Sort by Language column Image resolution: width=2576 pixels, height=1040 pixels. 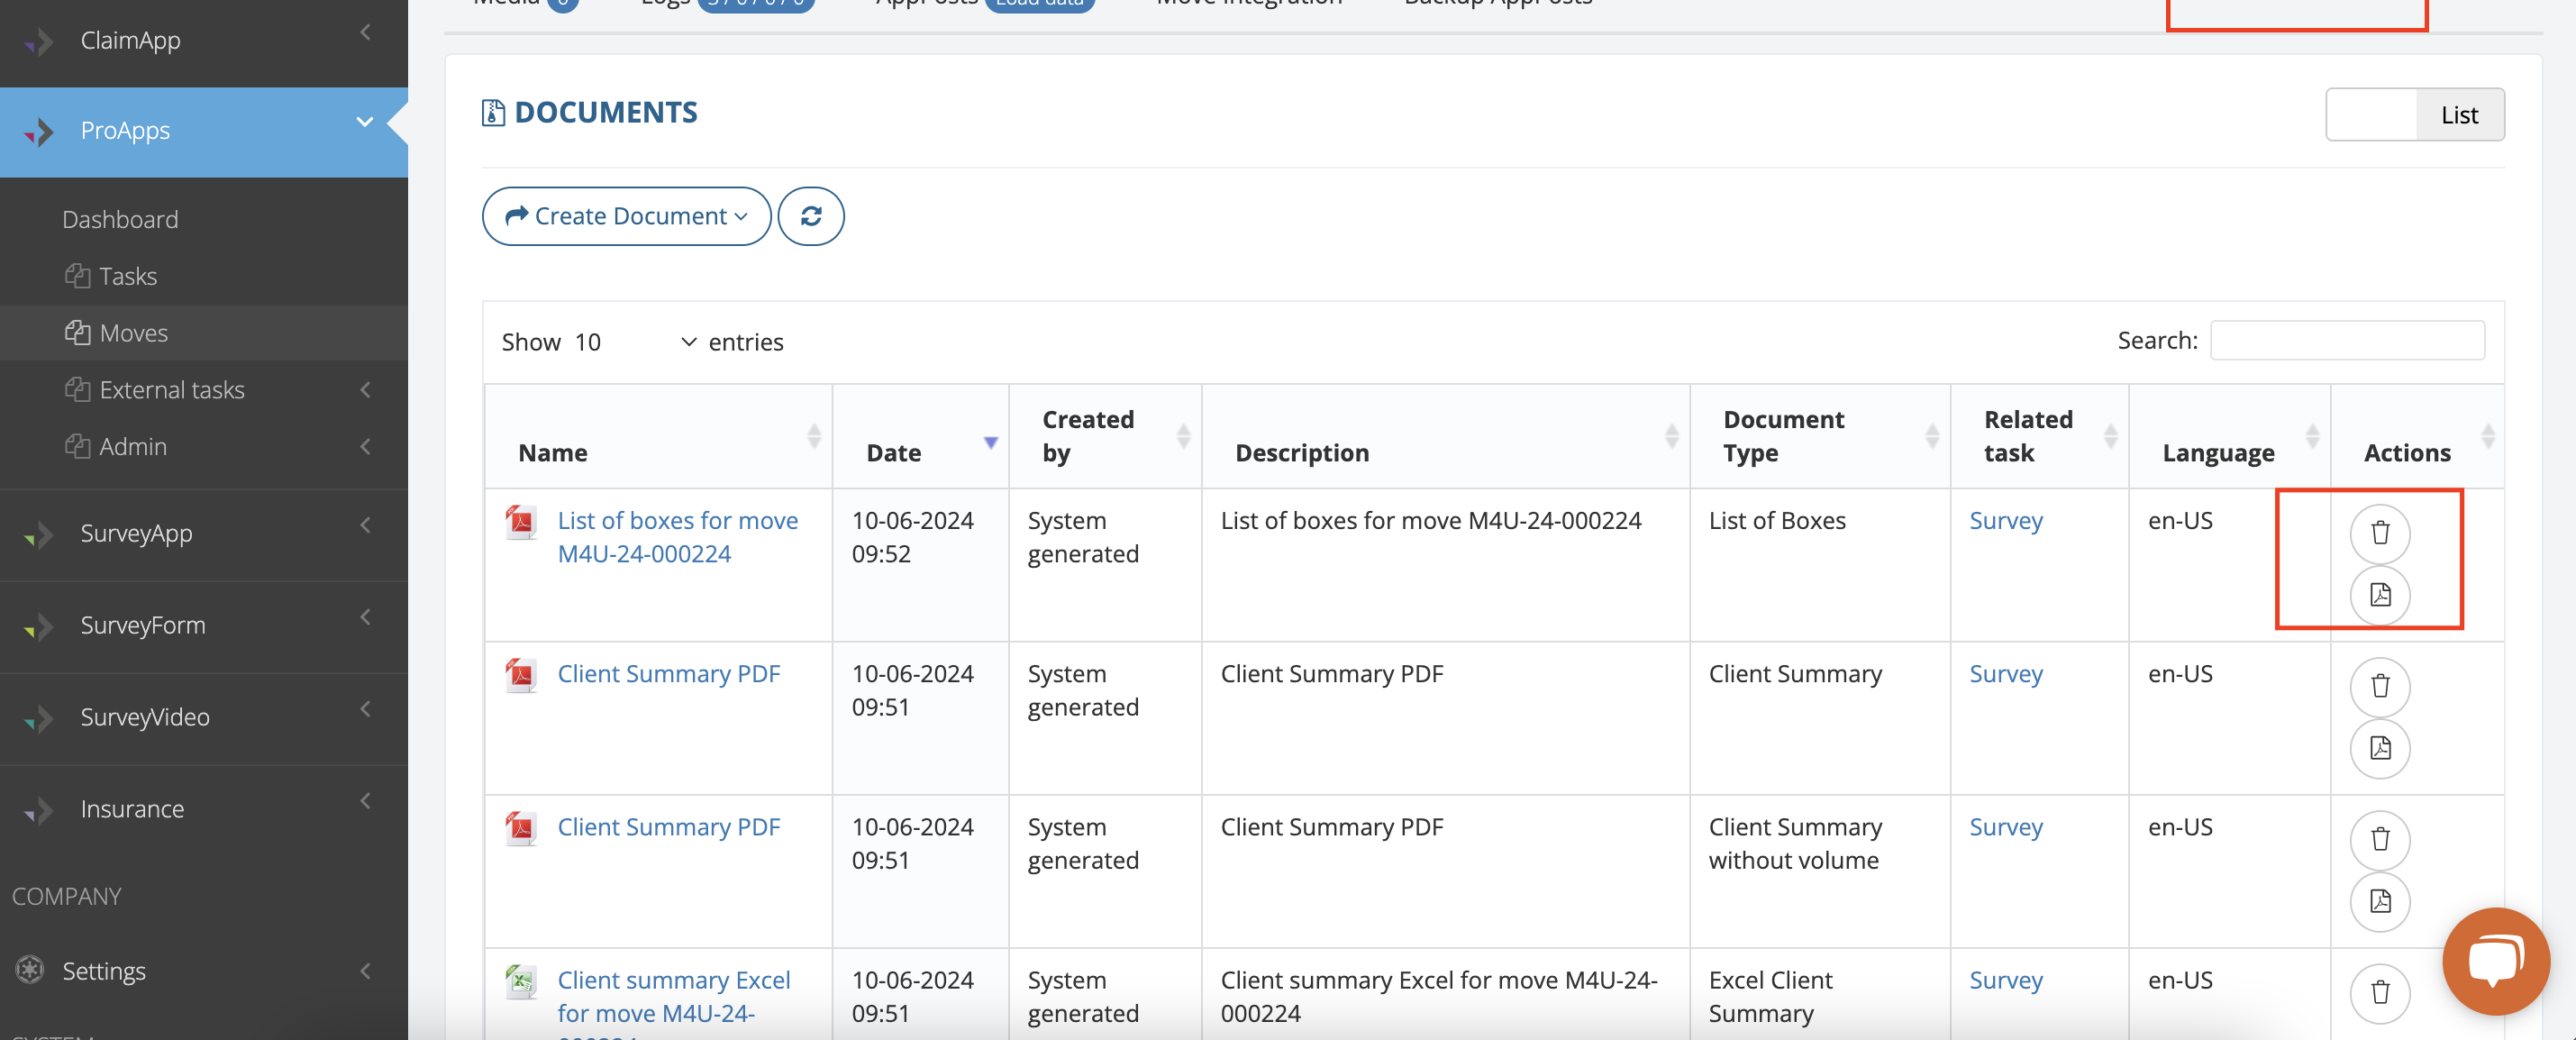pyautogui.click(x=2230, y=437)
